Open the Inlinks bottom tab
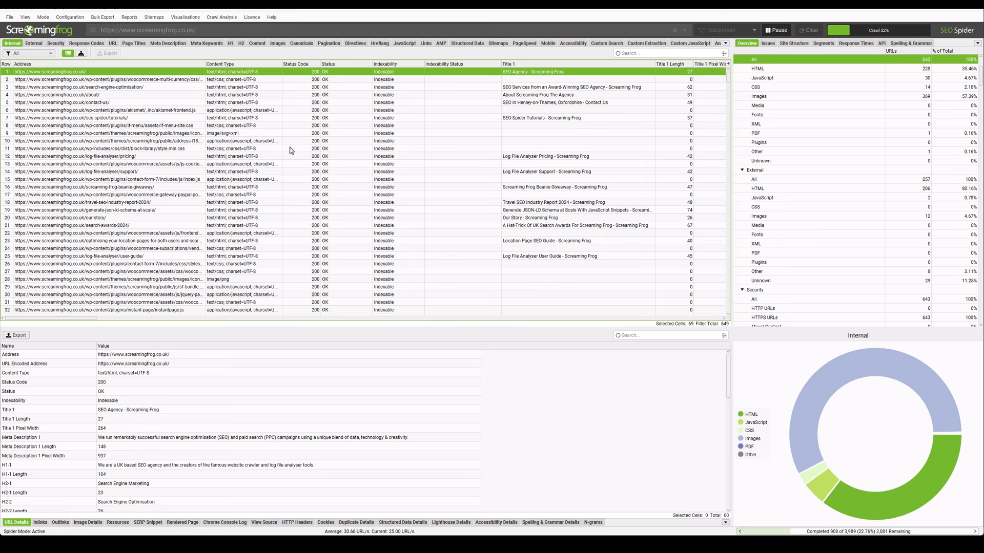The image size is (984, 553). 40,522
